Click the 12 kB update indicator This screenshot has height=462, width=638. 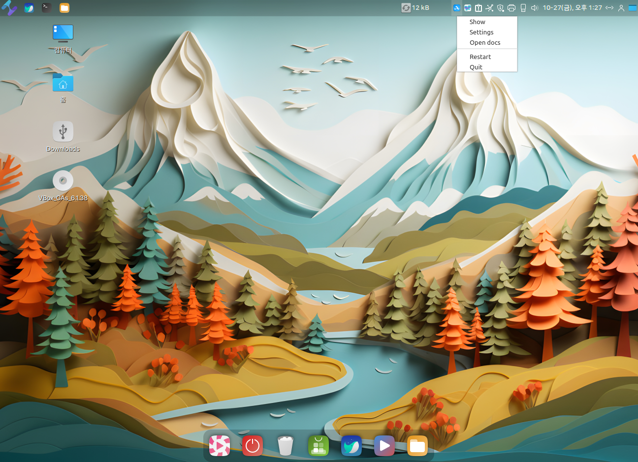[415, 8]
